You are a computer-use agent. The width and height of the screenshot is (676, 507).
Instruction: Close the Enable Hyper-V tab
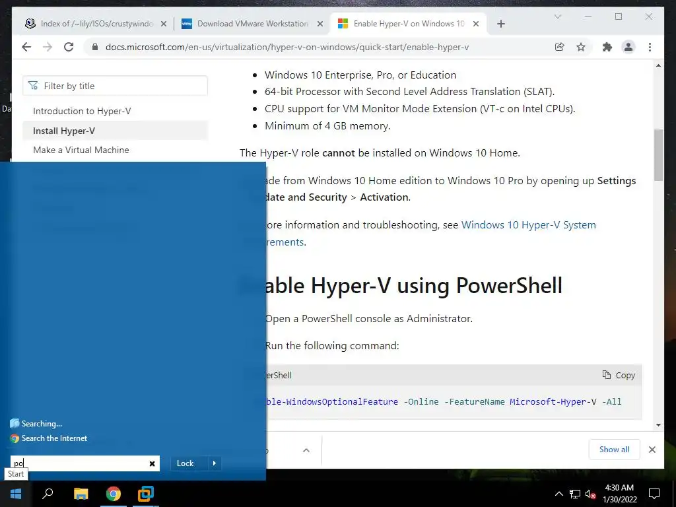476,24
